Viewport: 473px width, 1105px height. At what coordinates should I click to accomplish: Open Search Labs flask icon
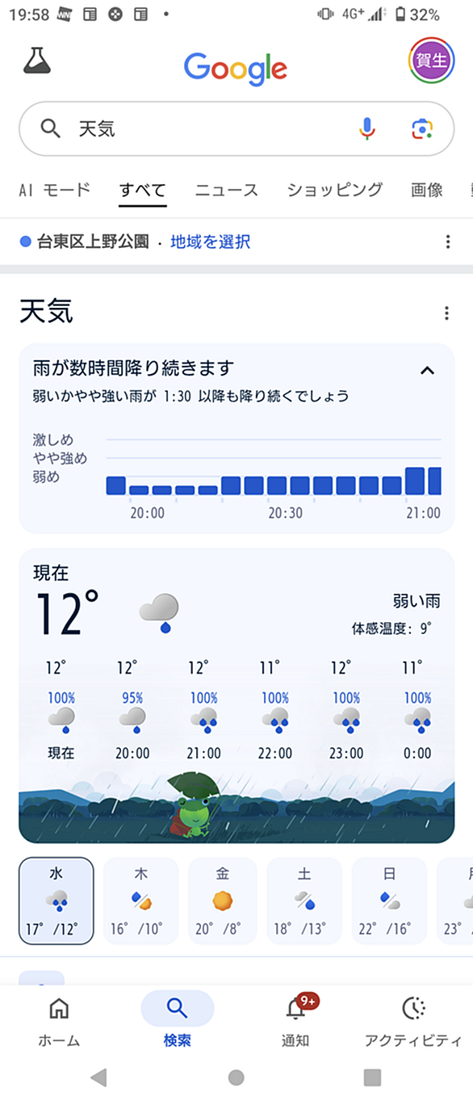(x=37, y=60)
